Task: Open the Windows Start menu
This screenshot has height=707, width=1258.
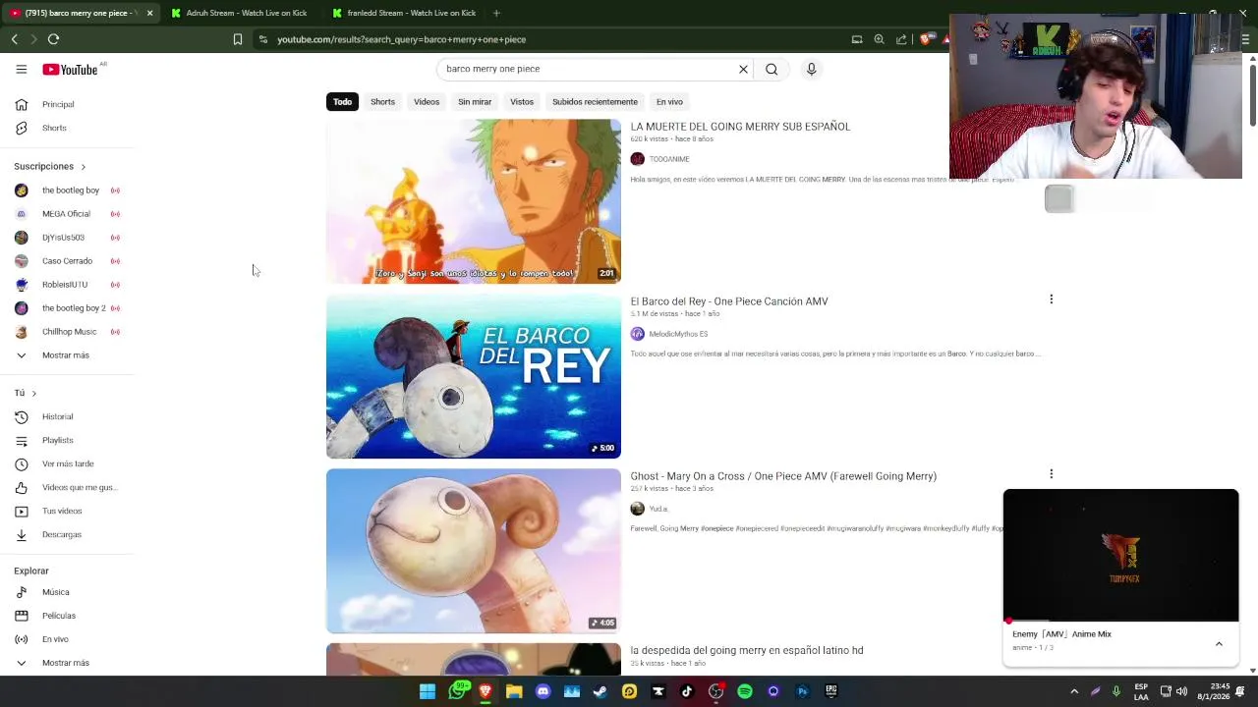Action: click(428, 691)
